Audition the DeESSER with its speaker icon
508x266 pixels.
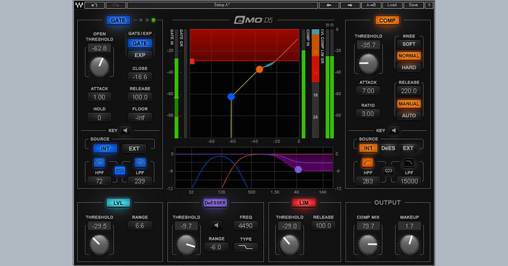coord(216,225)
